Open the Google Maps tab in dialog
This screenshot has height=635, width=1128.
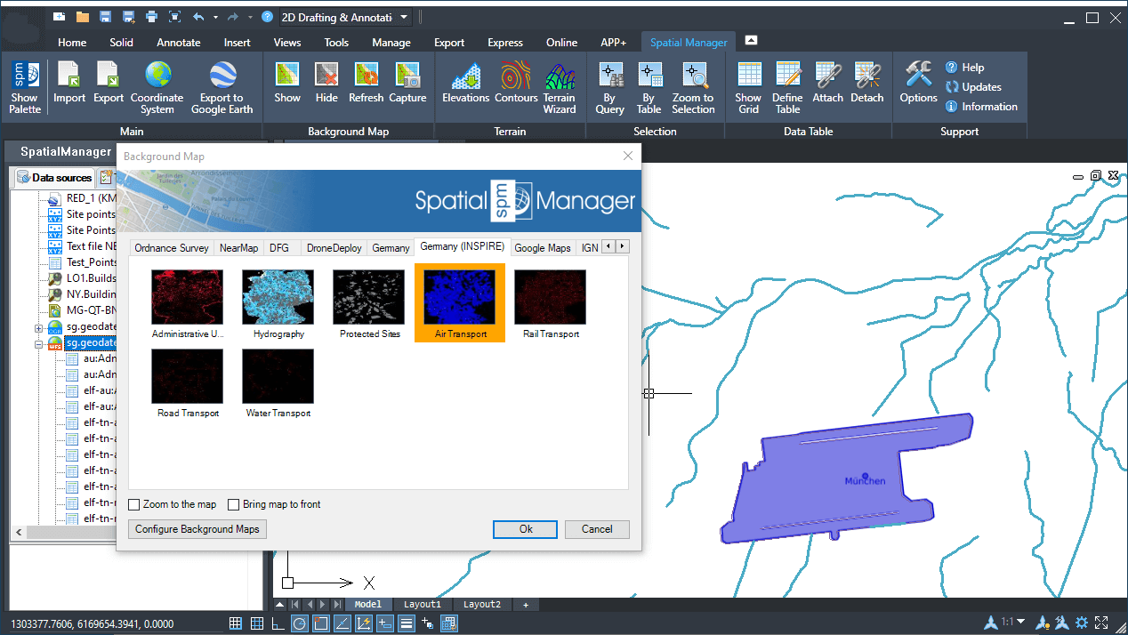(543, 248)
